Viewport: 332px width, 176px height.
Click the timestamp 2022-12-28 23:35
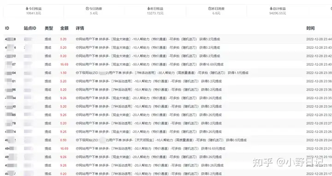click(319, 98)
